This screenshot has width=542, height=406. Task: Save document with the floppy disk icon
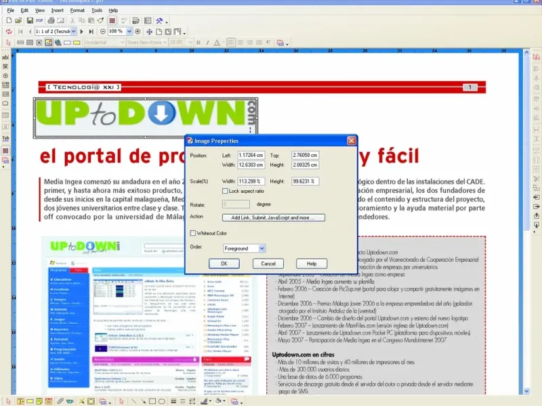[x=30, y=21]
